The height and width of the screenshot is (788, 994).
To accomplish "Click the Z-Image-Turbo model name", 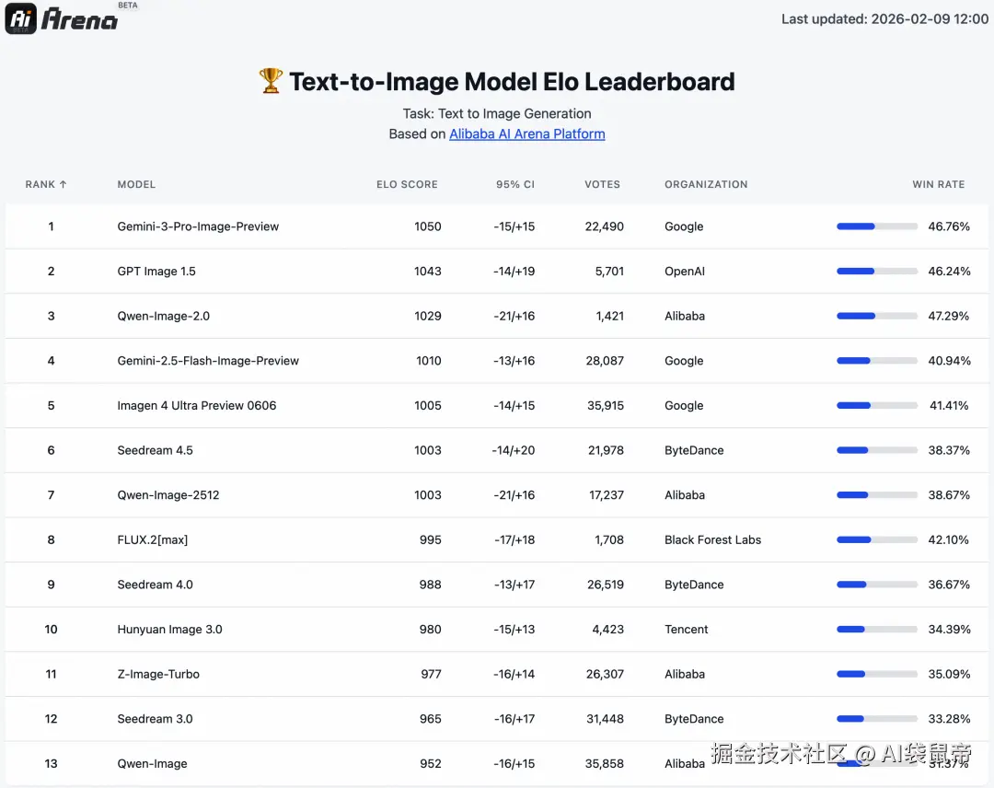I will point(158,674).
